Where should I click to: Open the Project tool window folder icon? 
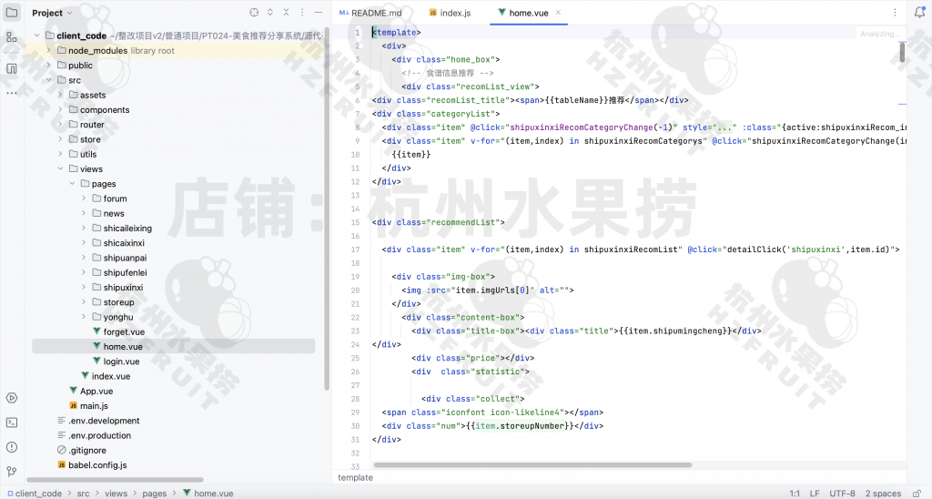point(12,13)
